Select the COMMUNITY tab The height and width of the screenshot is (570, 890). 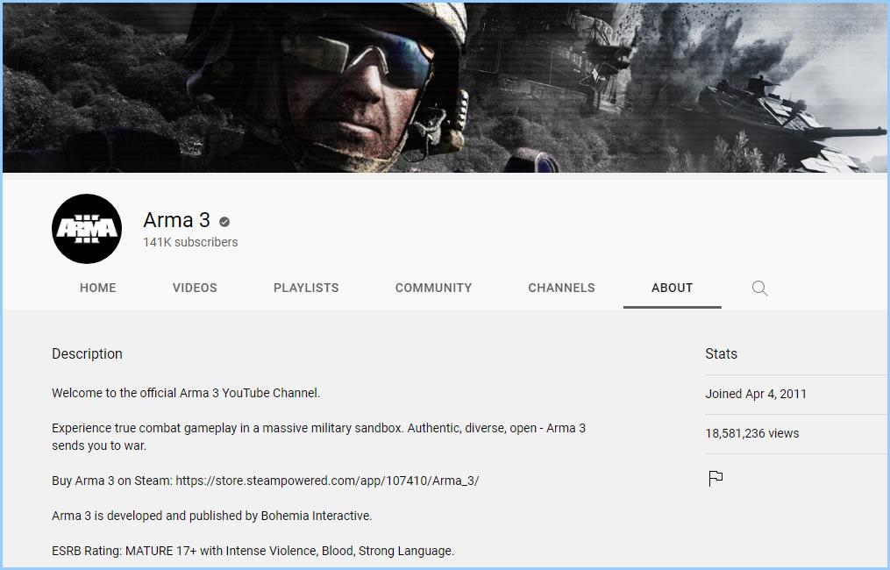pyautogui.click(x=434, y=288)
